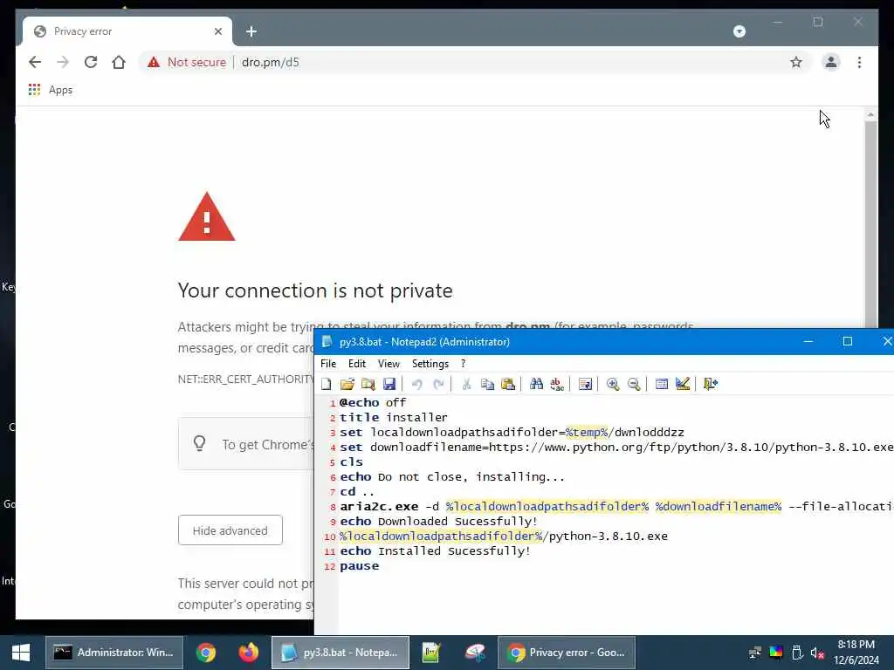Open a file with Notepad2's folder icon
This screenshot has width=894, height=670.
(x=347, y=384)
